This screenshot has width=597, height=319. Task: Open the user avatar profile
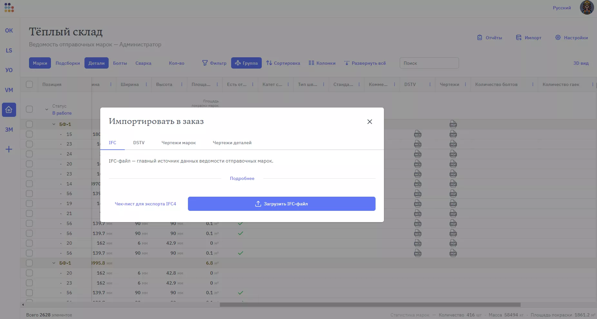coord(587,8)
